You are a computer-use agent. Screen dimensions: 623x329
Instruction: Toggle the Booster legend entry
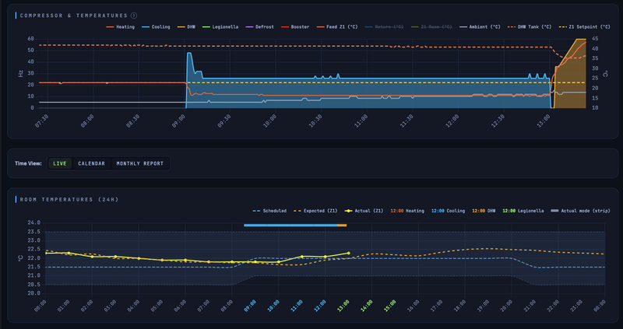(x=295, y=27)
